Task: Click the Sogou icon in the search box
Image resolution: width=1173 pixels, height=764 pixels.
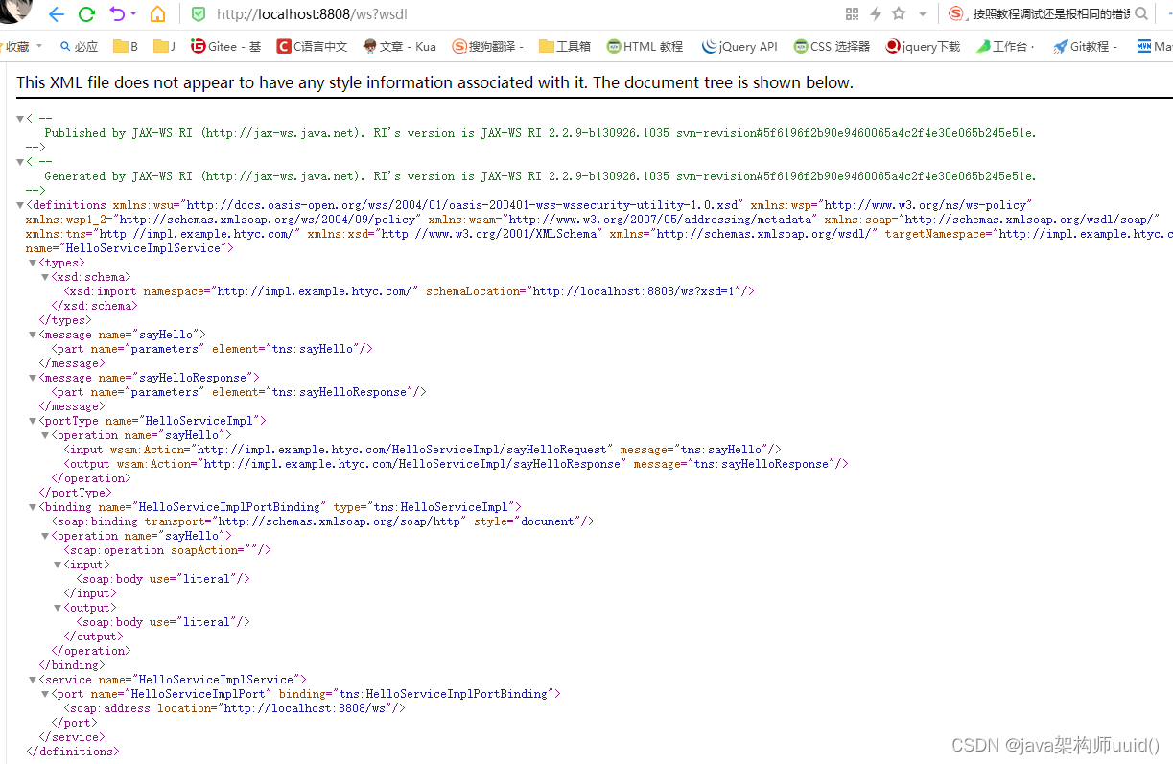Action: point(955,14)
